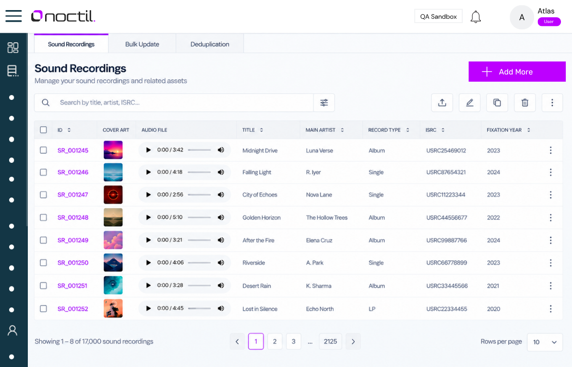Sort the table by Record Type column
The height and width of the screenshot is (367, 572).
[x=407, y=130]
